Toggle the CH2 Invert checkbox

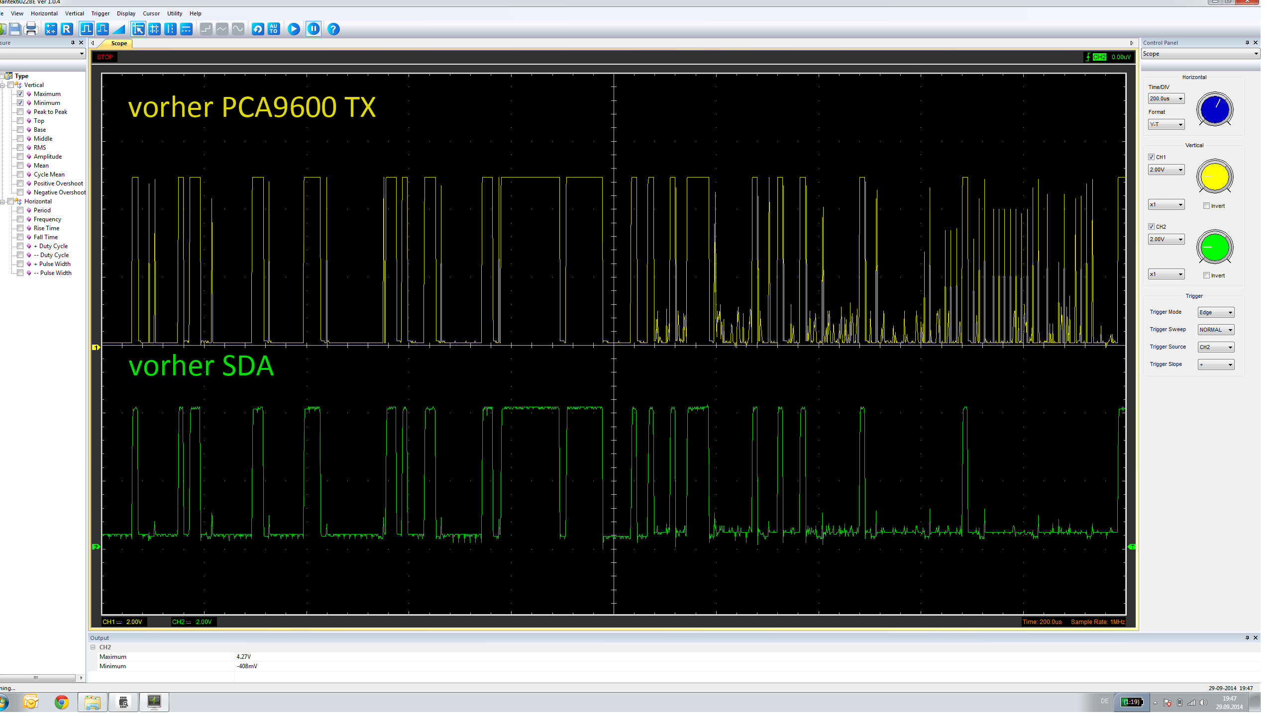tap(1206, 275)
